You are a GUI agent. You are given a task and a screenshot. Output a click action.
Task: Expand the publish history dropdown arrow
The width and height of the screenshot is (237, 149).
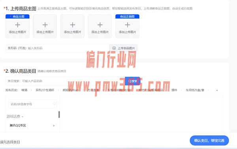pyautogui.click(x=217, y=90)
